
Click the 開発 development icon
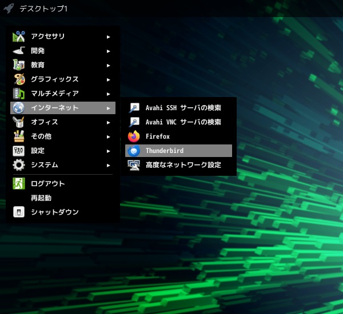coord(19,51)
